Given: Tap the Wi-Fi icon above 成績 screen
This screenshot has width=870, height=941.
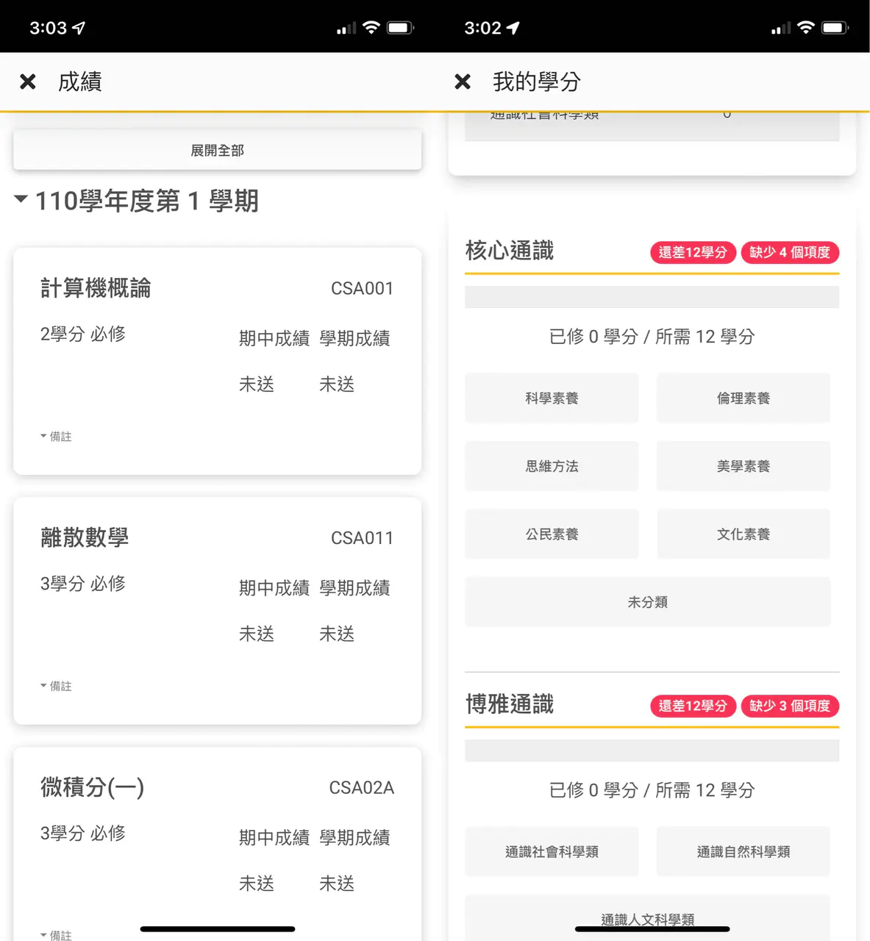Looking at the screenshot, I should click(x=371, y=28).
